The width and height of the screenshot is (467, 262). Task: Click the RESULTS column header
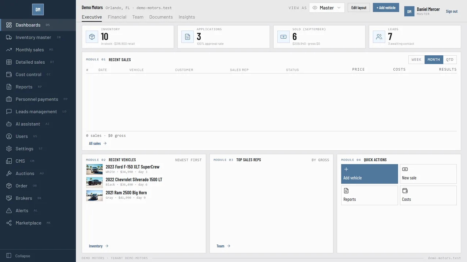pyautogui.click(x=448, y=70)
